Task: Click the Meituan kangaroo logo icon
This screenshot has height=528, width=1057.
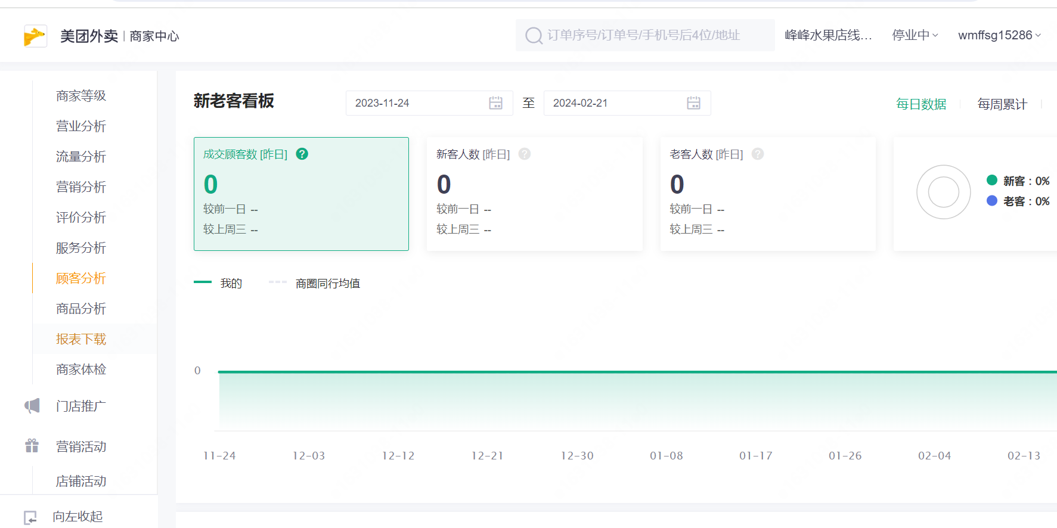Action: (35, 36)
